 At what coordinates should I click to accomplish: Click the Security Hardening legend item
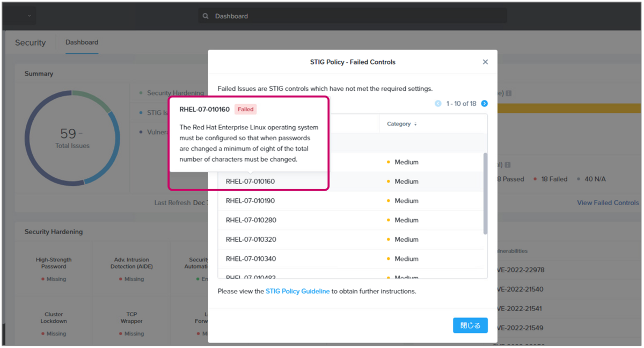tap(172, 93)
